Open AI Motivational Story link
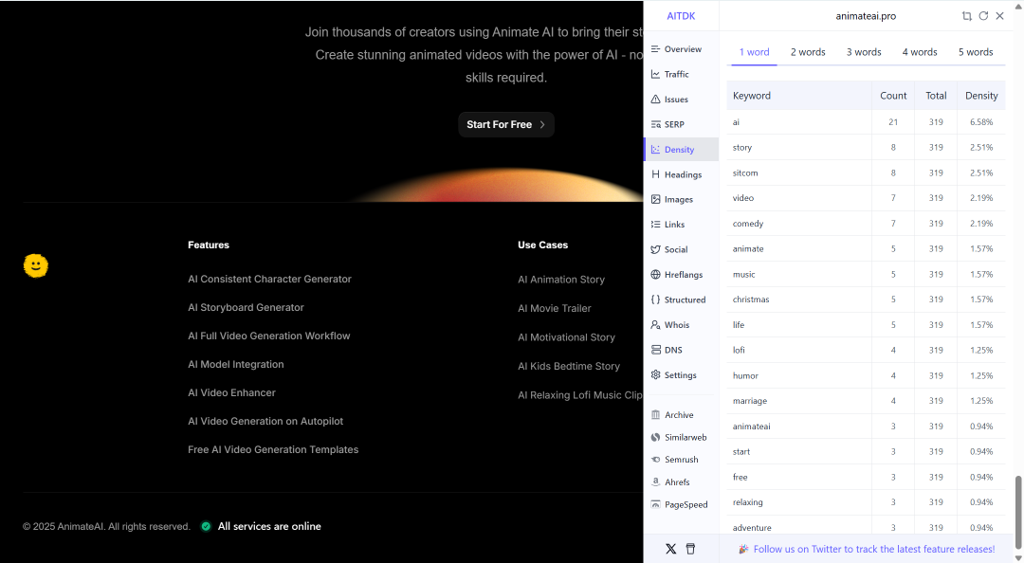Screen dimensions: 1024x563 tap(567, 337)
